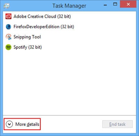Click blank footer space left of End task
139x136 pixels.
coord(71,124)
